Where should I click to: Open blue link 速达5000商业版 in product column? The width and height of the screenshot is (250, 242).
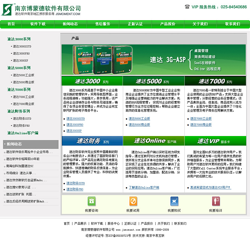(139, 125)
